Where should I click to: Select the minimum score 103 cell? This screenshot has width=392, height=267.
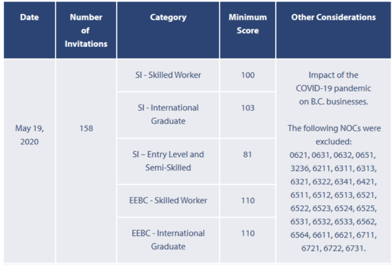[248, 108]
